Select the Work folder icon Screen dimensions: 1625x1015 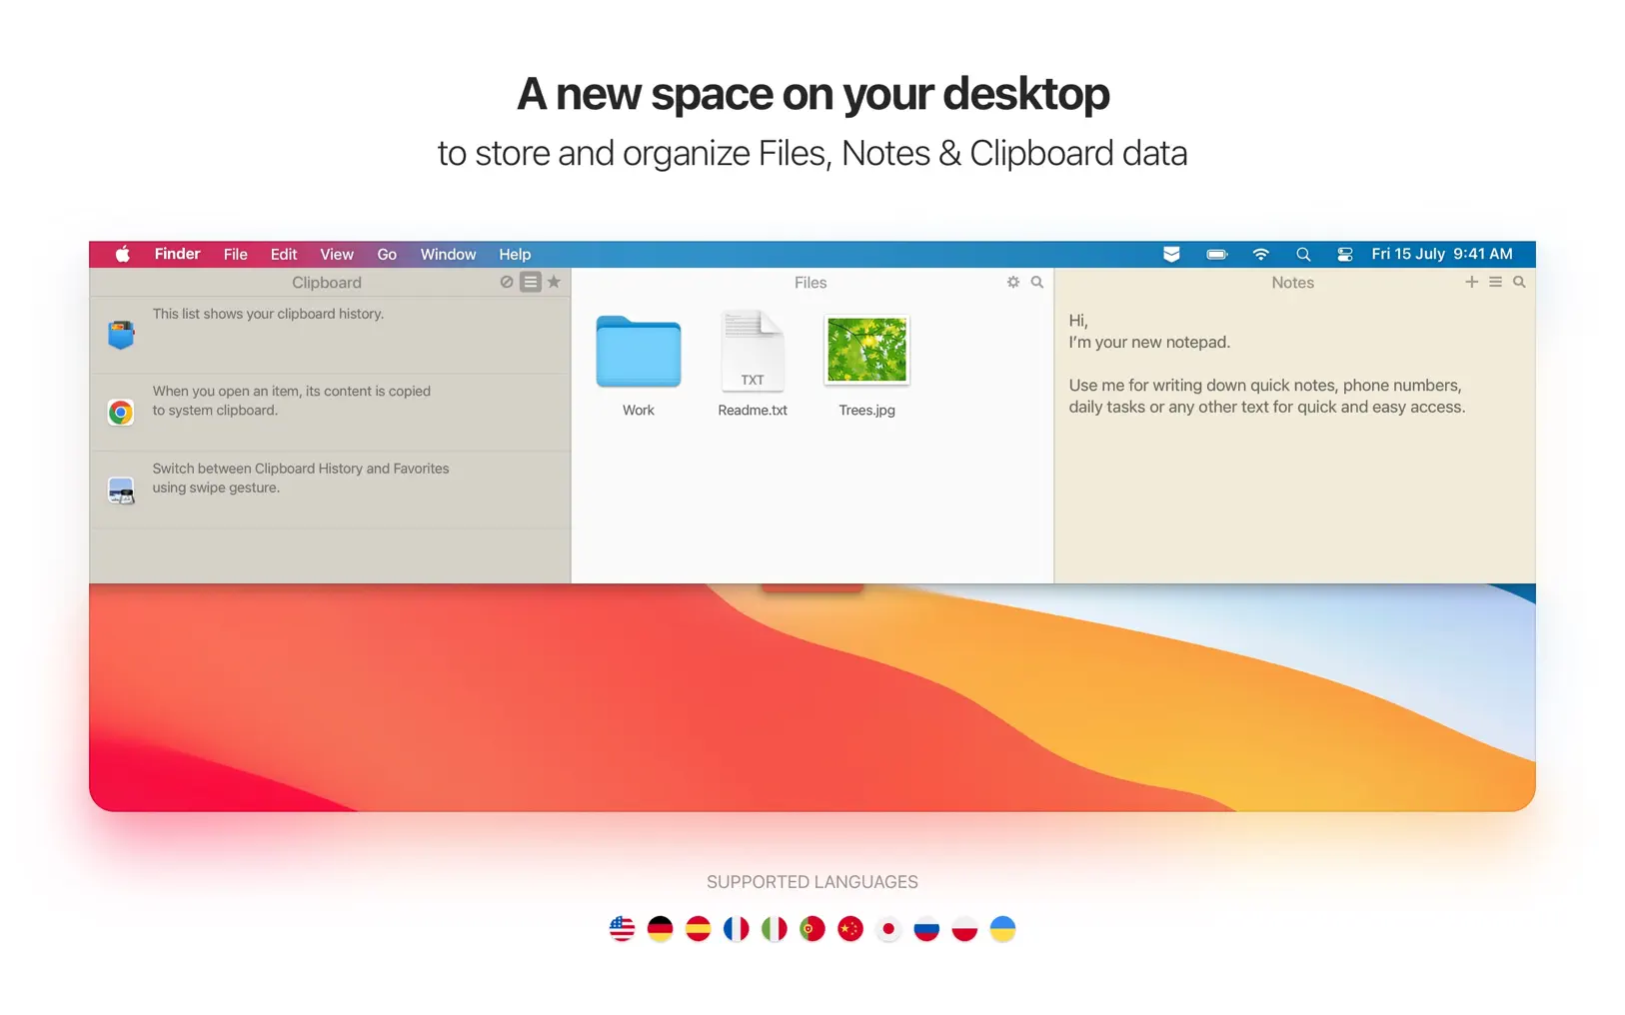[639, 352]
